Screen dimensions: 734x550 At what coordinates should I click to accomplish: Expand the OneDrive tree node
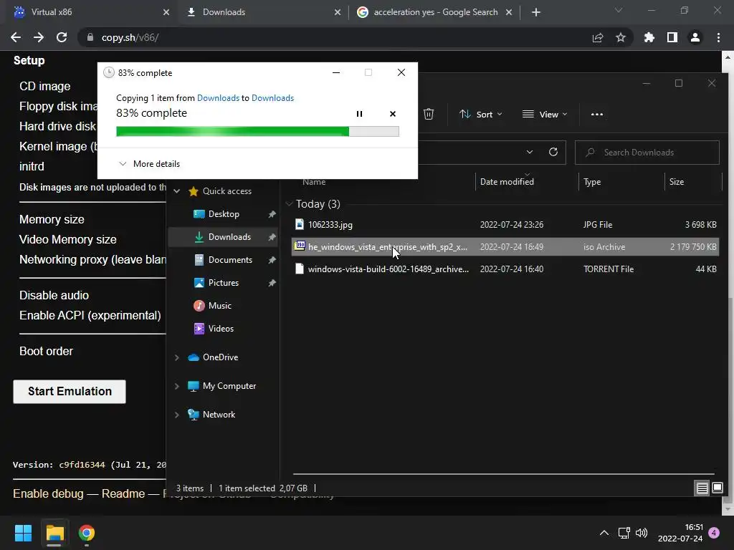(177, 357)
